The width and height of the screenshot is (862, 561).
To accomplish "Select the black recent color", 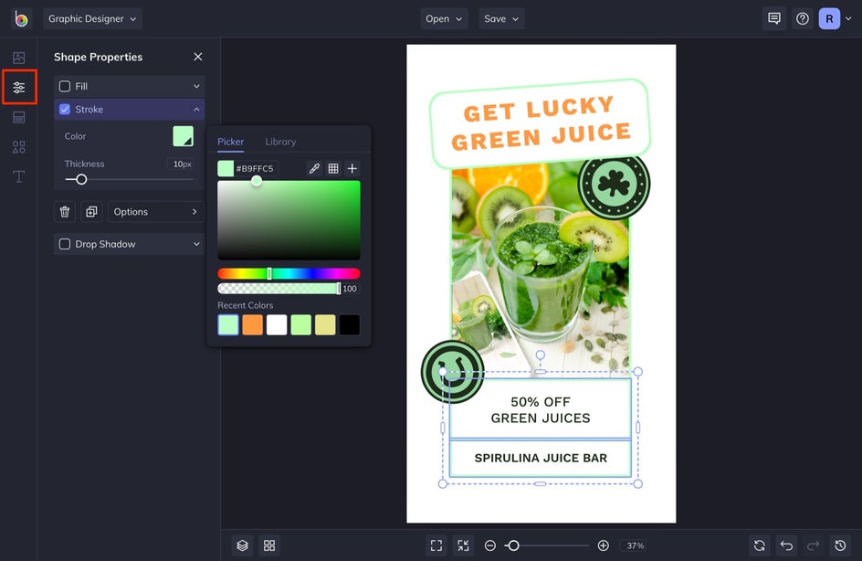I will tap(349, 325).
